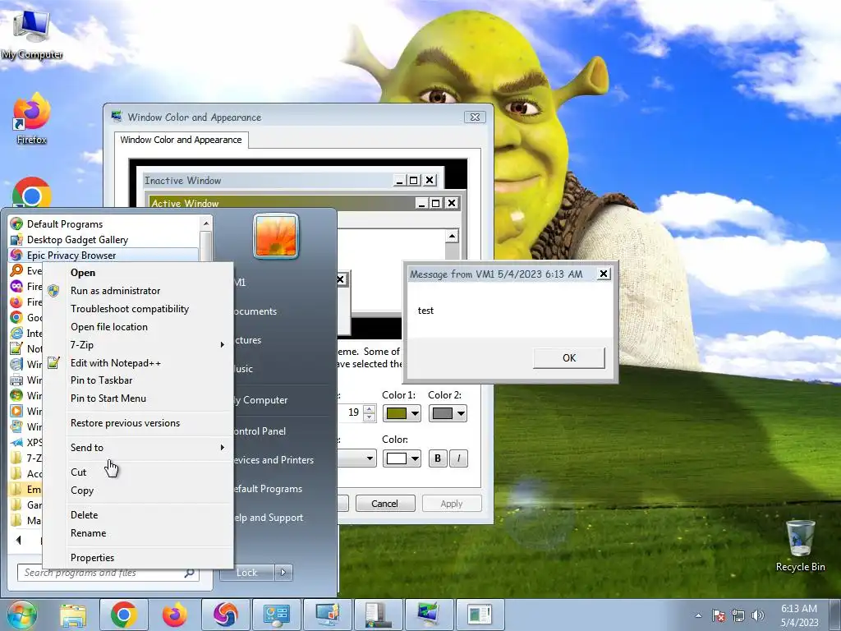The height and width of the screenshot is (631, 841).
Task: Open the Firefox desktop shortcut
Action: coord(32,118)
